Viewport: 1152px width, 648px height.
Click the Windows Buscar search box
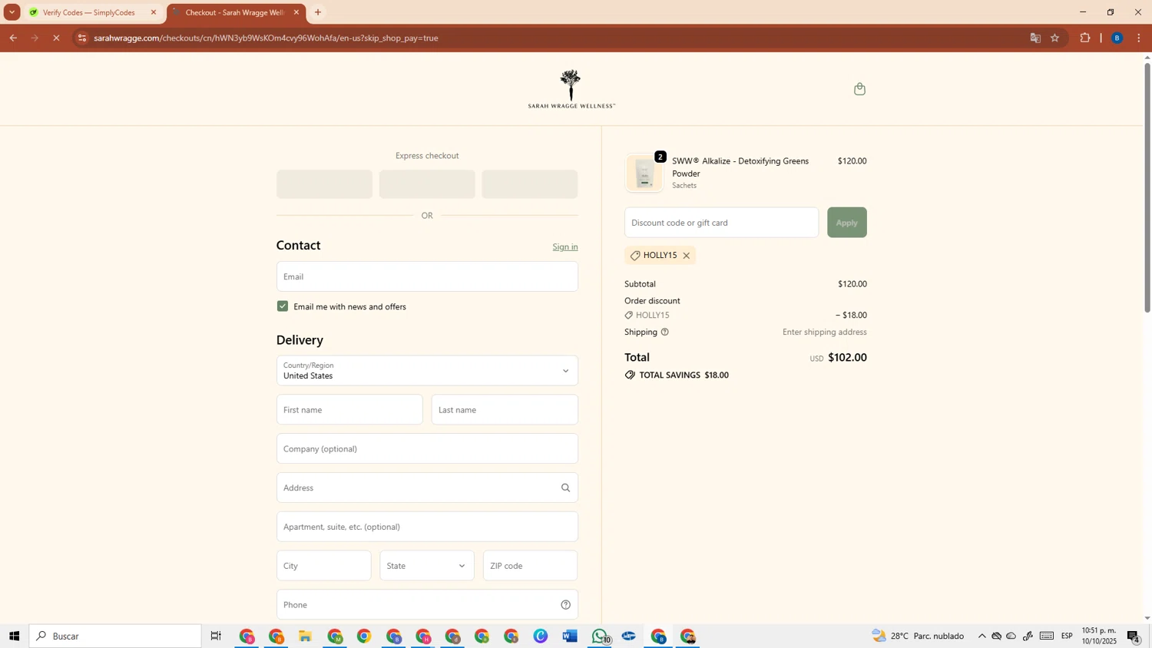[115, 636]
